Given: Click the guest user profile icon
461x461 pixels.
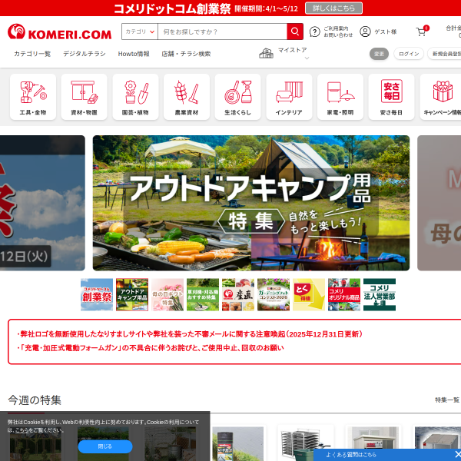Looking at the screenshot, I should click(x=365, y=32).
